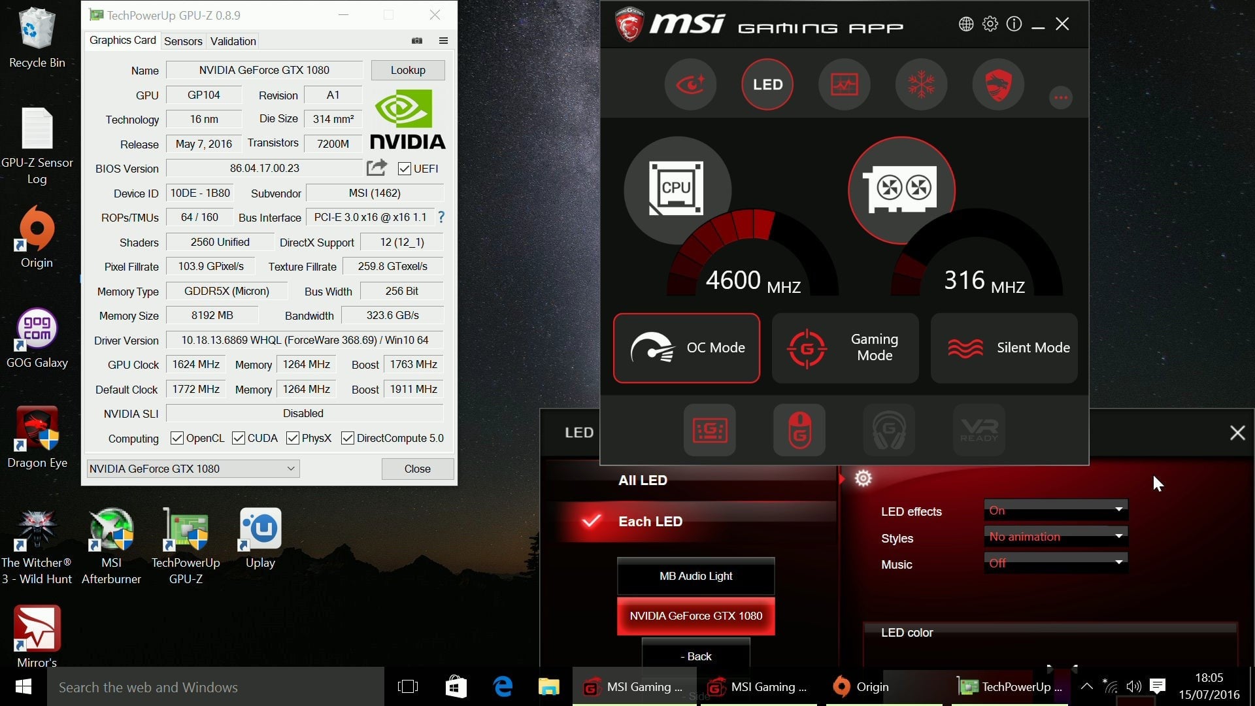Open the Dragon Eye shield icon
This screenshot has width=1255, height=706.
click(997, 84)
